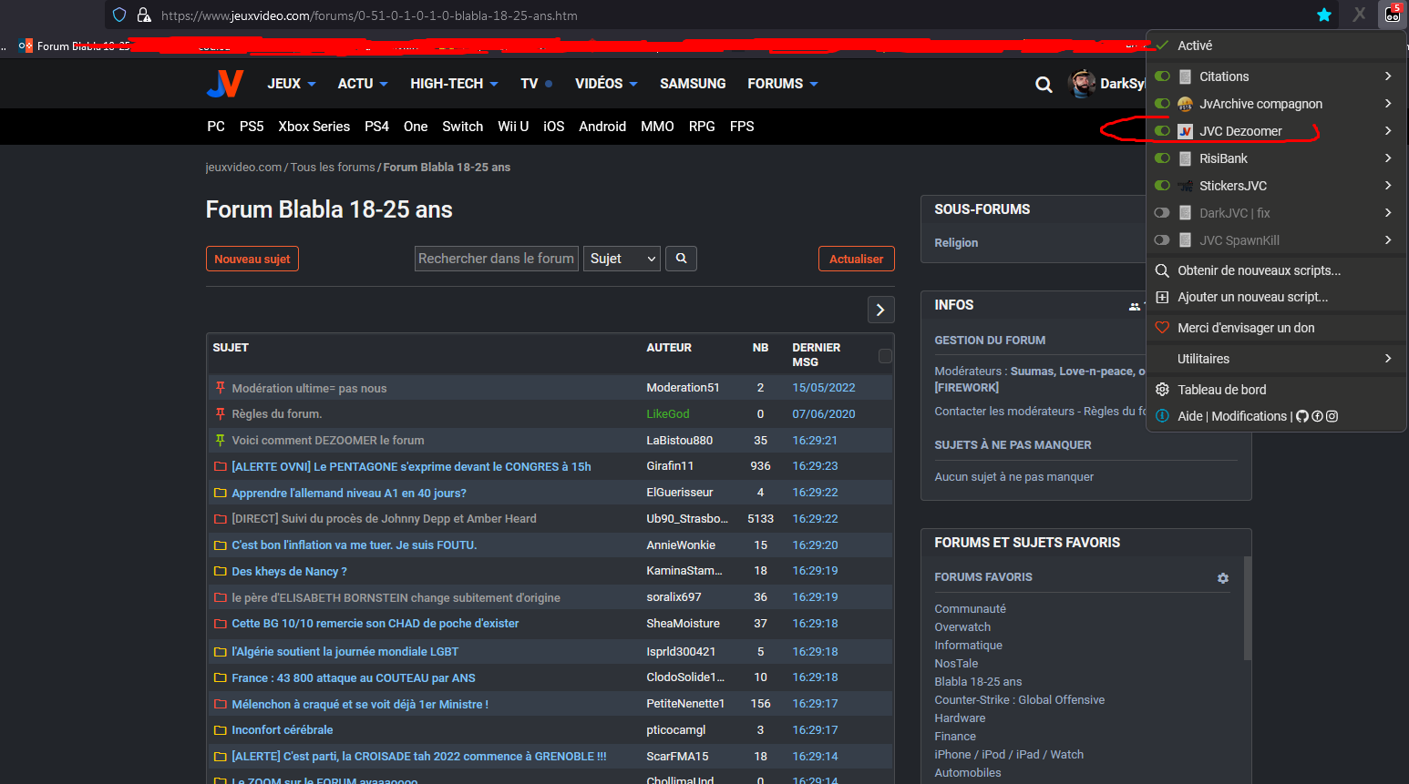The width and height of the screenshot is (1409, 784).
Task: Open the FORUMS navigation menu
Action: 782,84
